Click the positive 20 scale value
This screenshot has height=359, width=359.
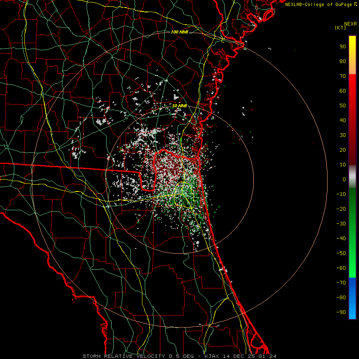(x=343, y=150)
